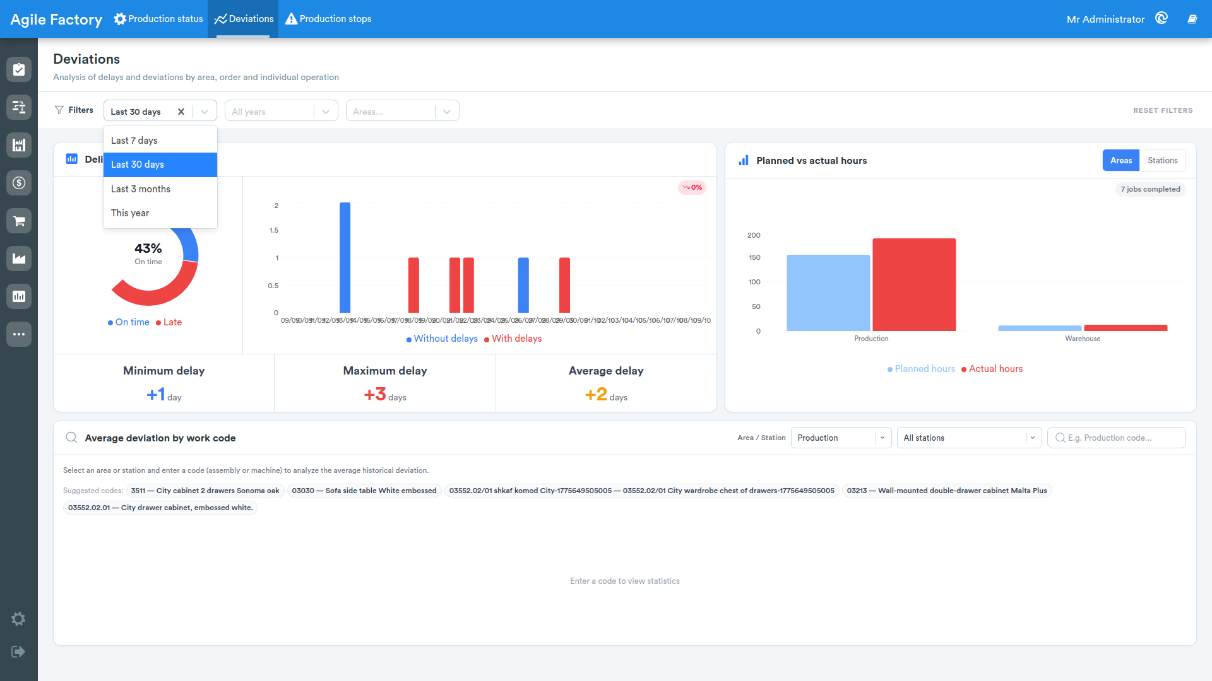1212x681 pixels.
Task: Click the dollar costs sidebar icon
Action: pos(19,183)
